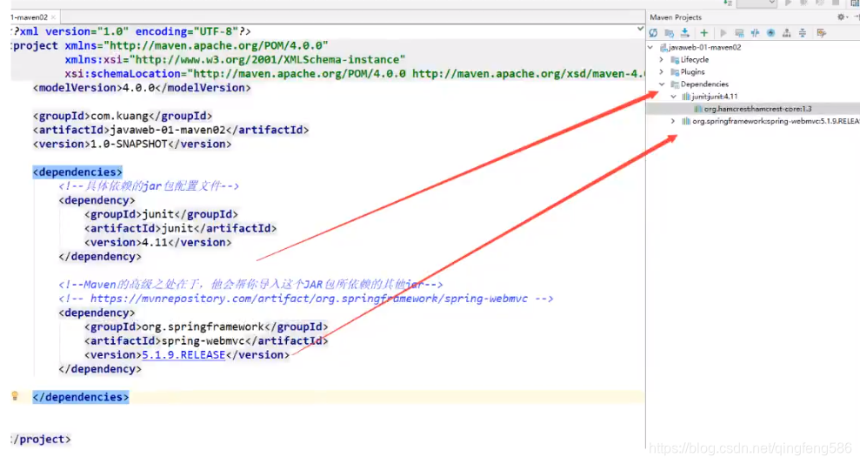Expand the Plugins node
The width and height of the screenshot is (860, 464).
(662, 72)
